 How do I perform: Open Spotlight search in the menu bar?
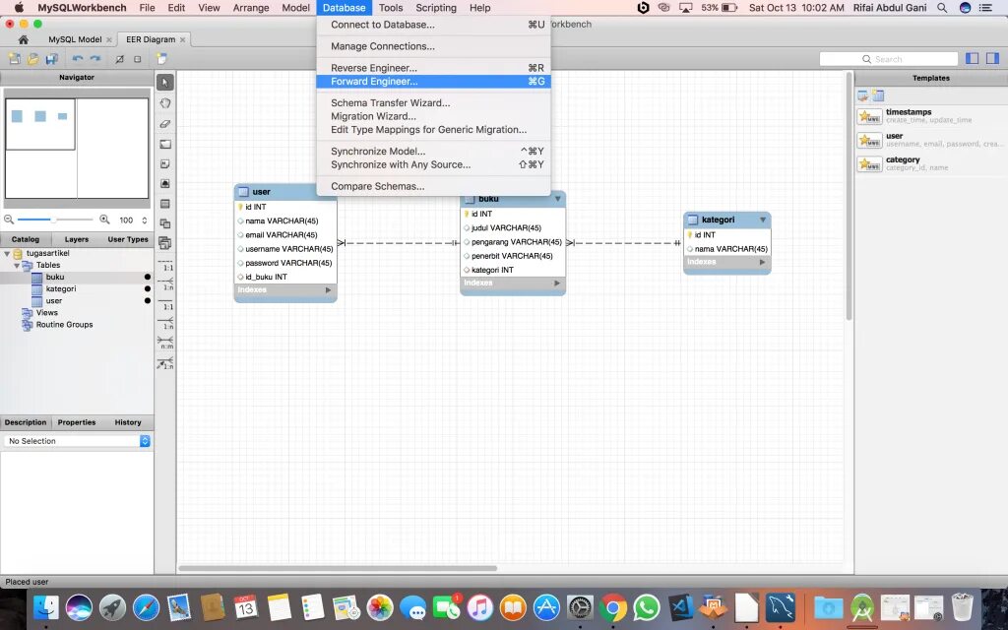pyautogui.click(x=942, y=8)
